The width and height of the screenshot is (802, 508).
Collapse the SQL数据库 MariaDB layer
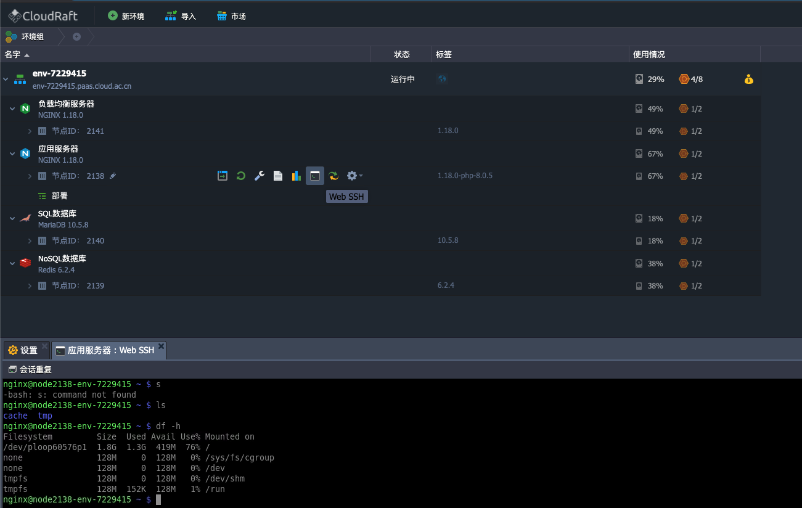tap(12, 218)
